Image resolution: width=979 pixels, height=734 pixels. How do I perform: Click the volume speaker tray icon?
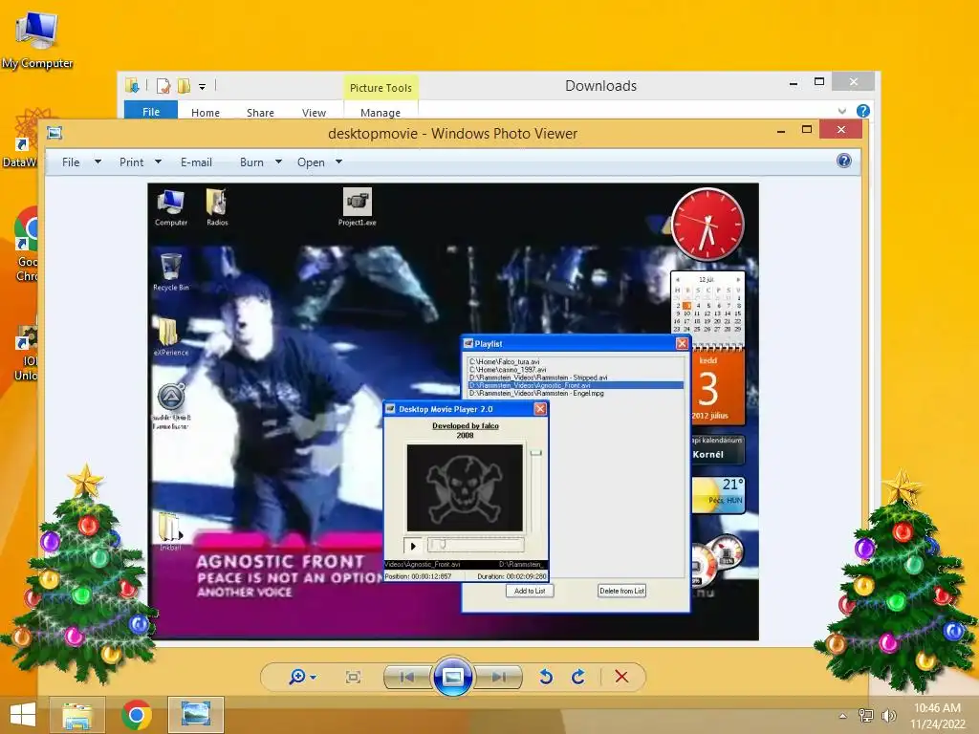click(x=888, y=715)
